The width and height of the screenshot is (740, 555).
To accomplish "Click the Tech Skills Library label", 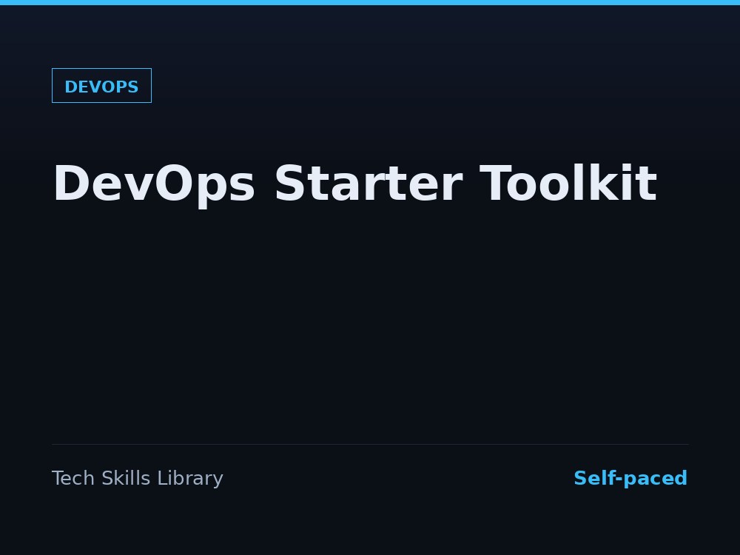I will pyautogui.click(x=138, y=478).
